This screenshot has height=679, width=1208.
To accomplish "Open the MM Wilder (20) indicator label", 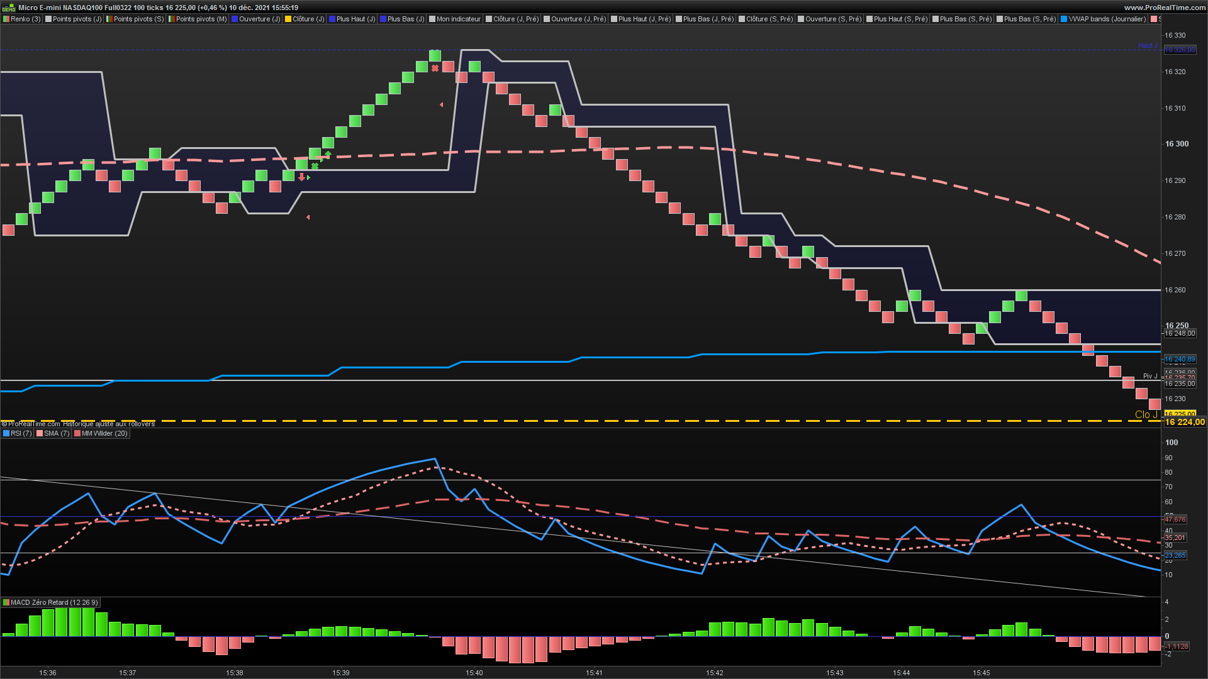I will click(x=104, y=433).
